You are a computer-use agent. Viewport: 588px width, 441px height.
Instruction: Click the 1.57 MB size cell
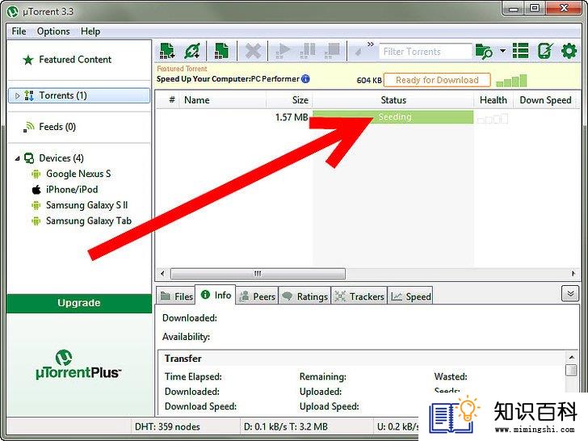(292, 117)
